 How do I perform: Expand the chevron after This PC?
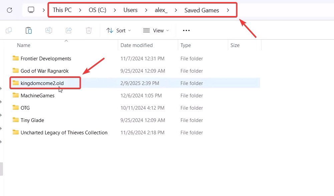tap(80, 10)
